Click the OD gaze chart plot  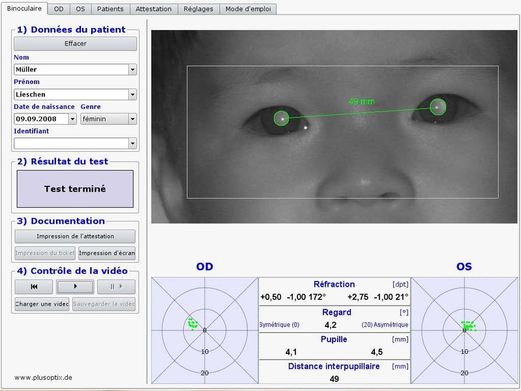205,330
